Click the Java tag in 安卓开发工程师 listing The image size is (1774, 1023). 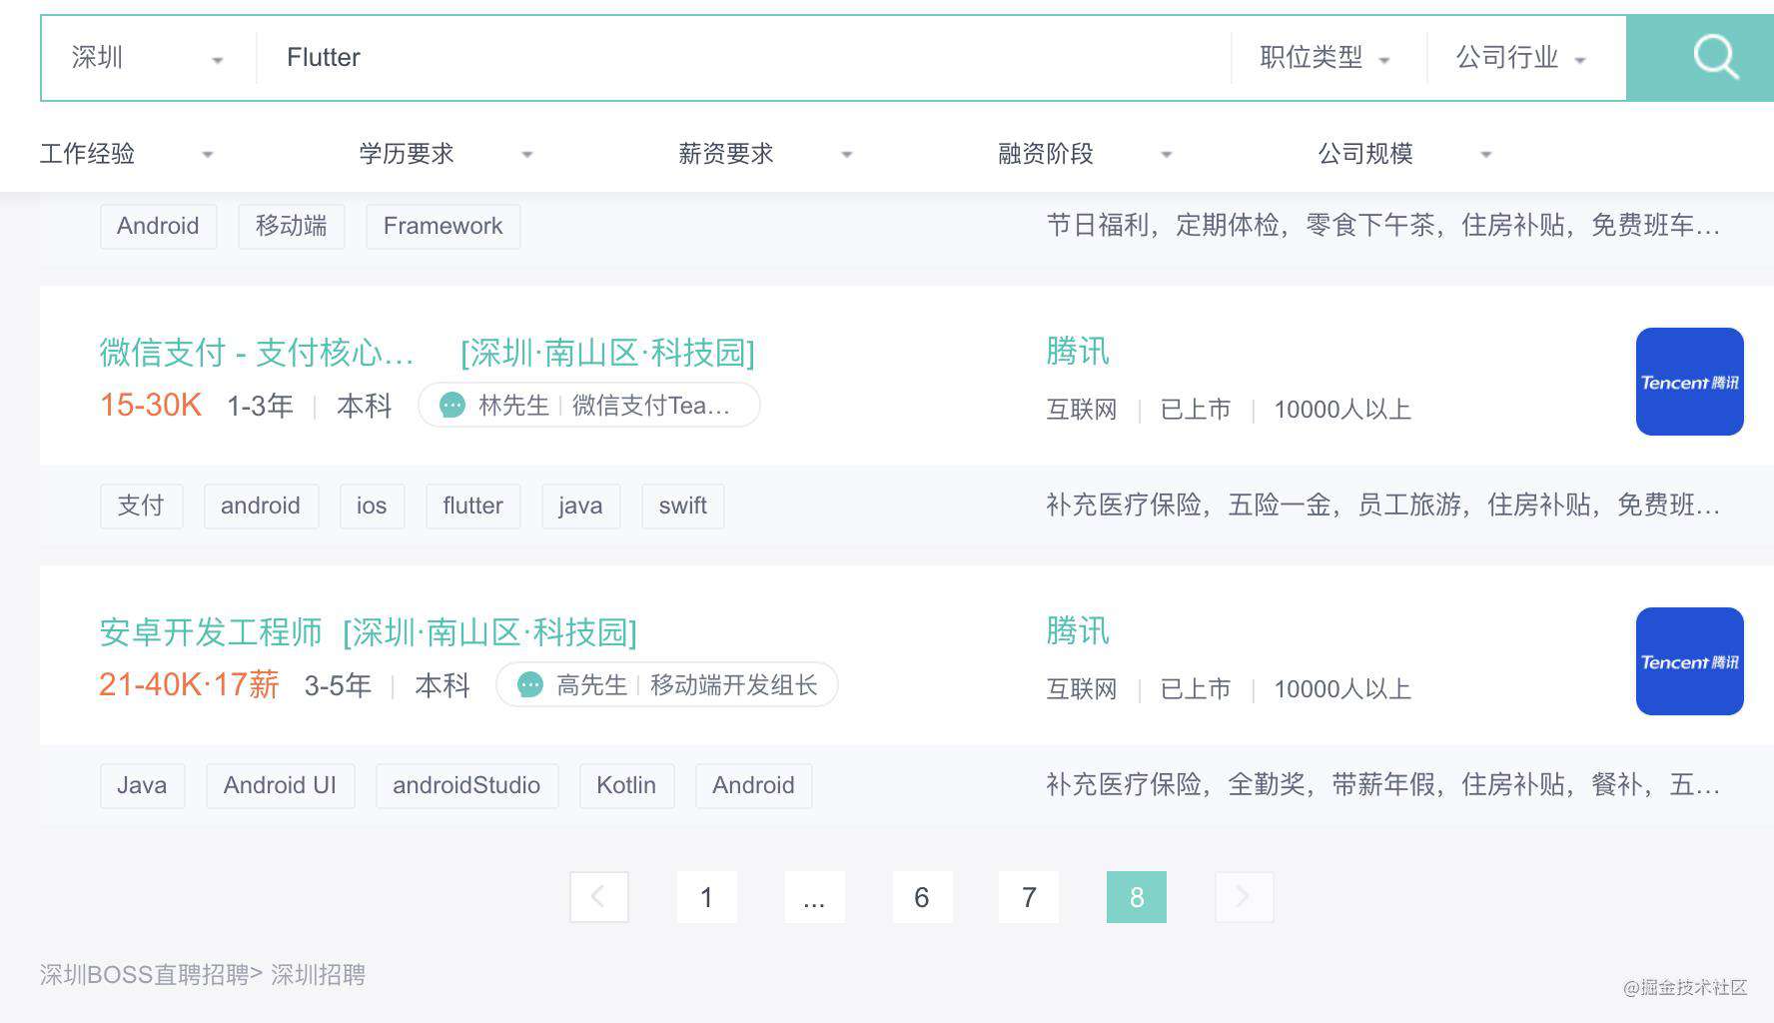tap(142, 785)
